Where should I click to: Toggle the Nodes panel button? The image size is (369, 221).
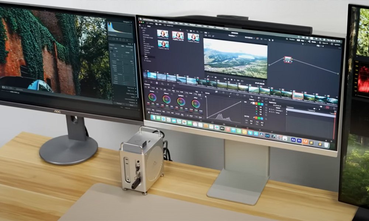tap(312, 42)
